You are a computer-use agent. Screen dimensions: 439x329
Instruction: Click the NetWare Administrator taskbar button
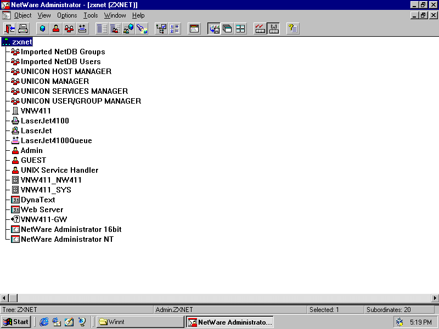pyautogui.click(x=230, y=322)
